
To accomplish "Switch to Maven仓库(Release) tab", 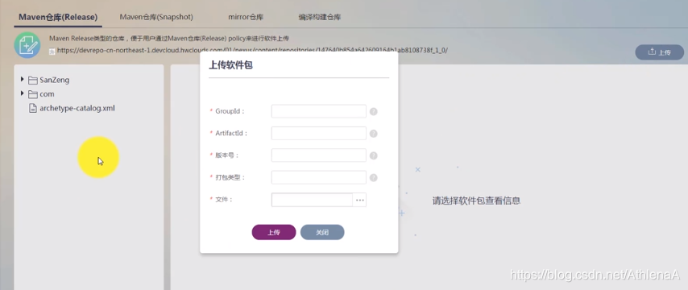I will tap(57, 17).
